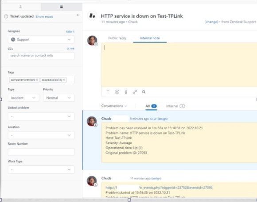This screenshot has height=202, width=257.
Task: Dismiss the Ticket updated notification
Action: point(78,15)
